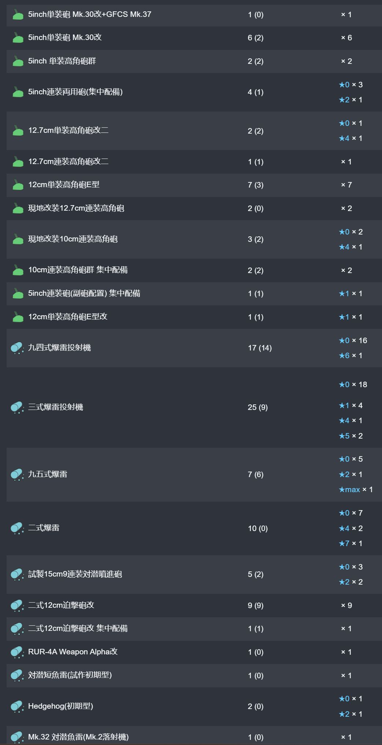Click green gun icon beside 5inch単装砲 Mk.30改+GFCS Mk.37
The image size is (382, 745).
pos(18,15)
